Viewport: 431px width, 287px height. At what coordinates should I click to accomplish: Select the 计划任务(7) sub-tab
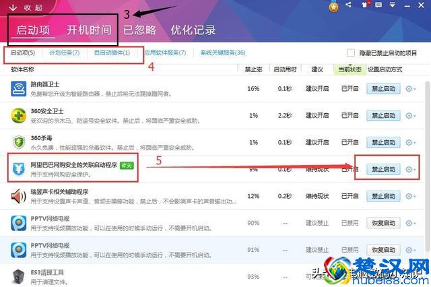point(65,53)
